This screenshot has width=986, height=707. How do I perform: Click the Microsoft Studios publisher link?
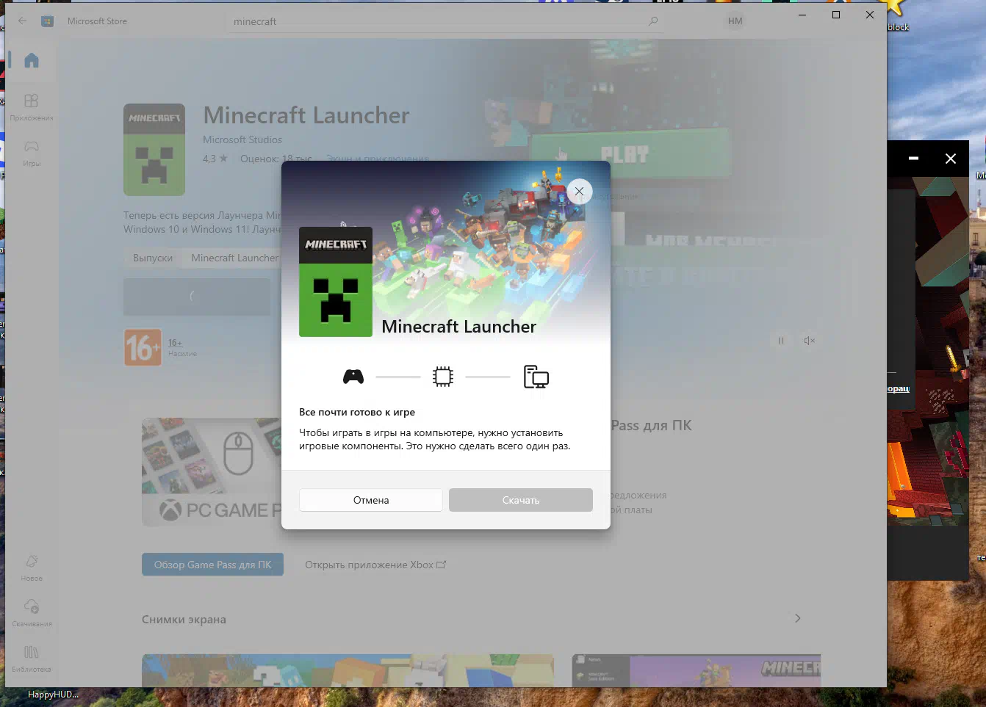point(242,139)
